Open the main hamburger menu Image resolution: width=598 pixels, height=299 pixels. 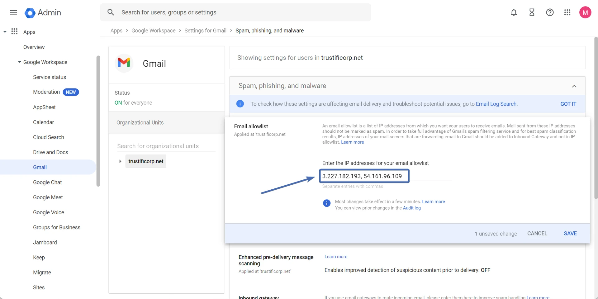(x=13, y=12)
